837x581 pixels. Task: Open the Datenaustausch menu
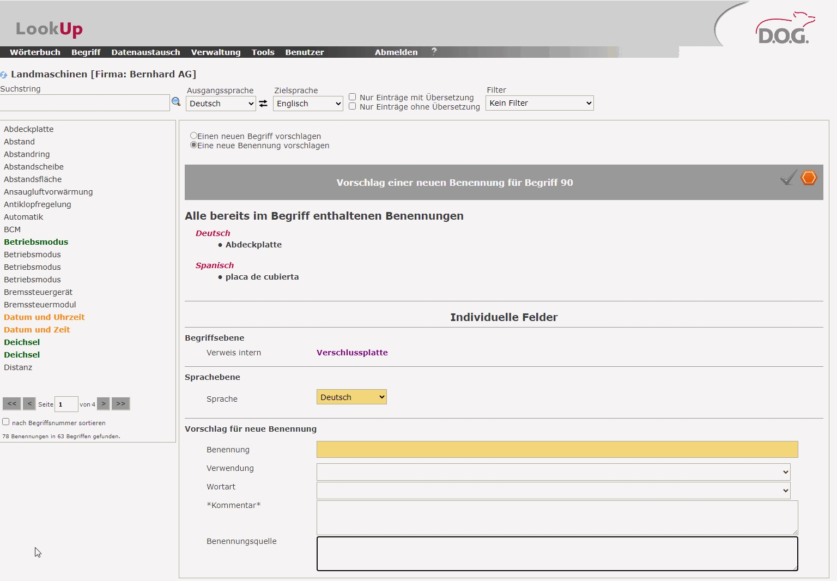tap(145, 52)
